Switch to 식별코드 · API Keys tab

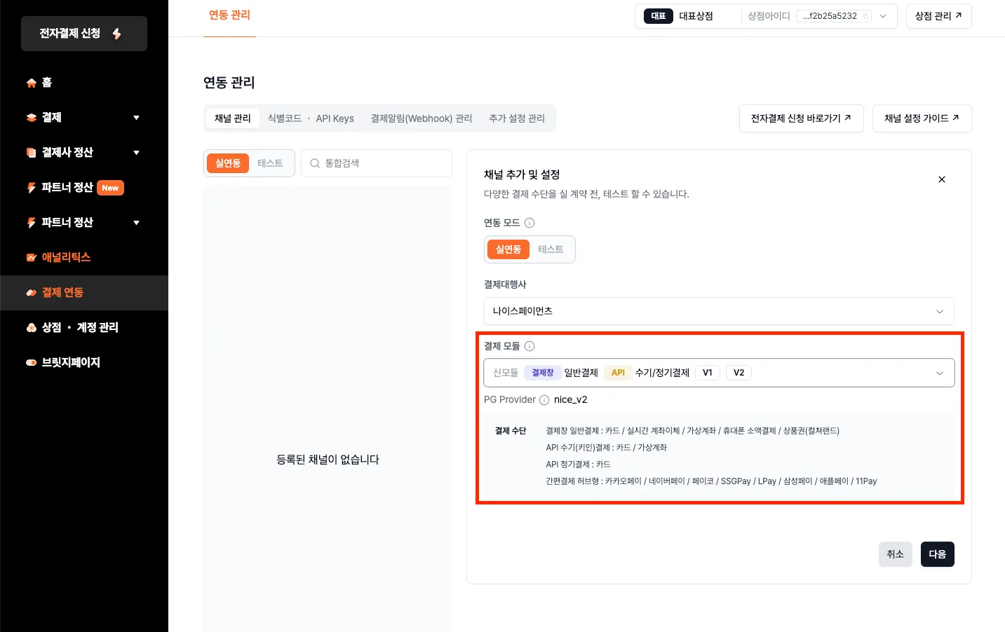[311, 118]
